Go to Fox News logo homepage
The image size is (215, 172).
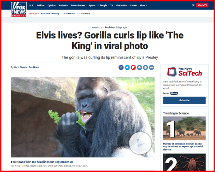(x=19, y=9)
